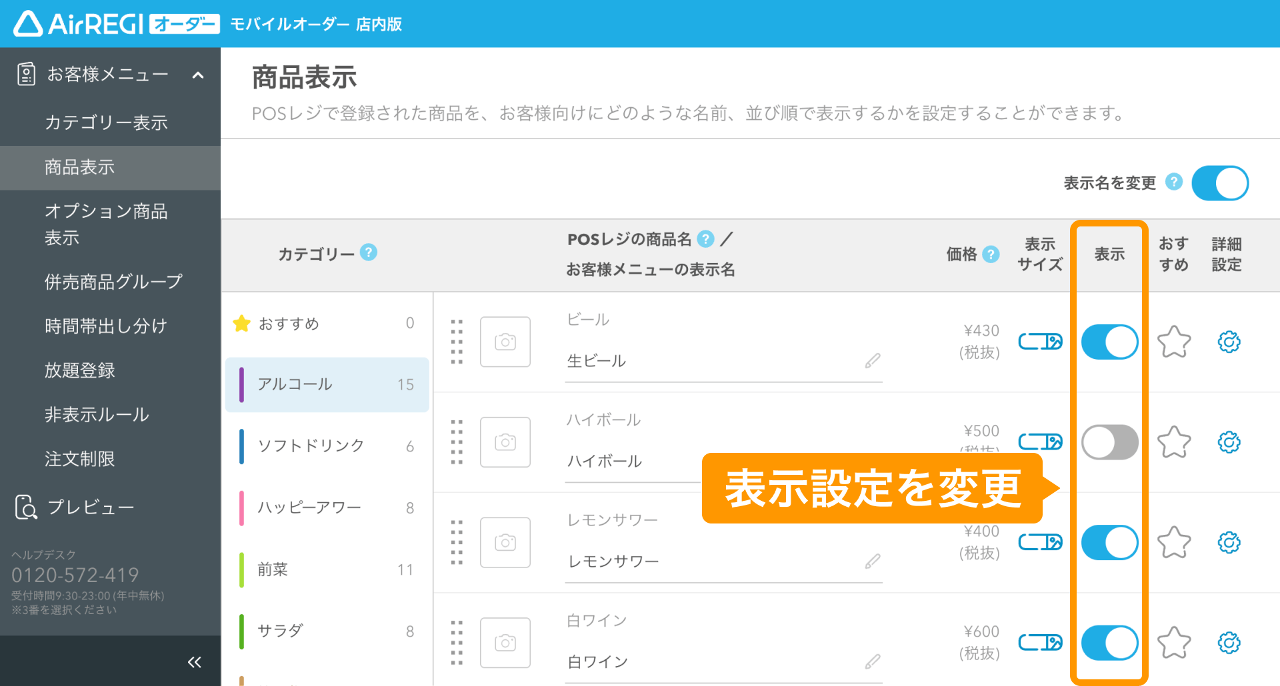Collapse sidebar with double chevron arrow
Screen dimensions: 1280x686
194,661
